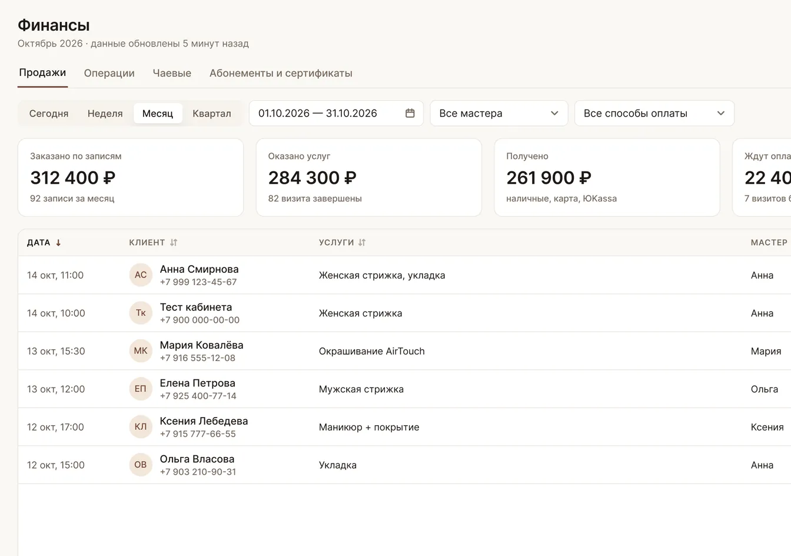
Task: Select the Месяц period filter
Action: 158,113
